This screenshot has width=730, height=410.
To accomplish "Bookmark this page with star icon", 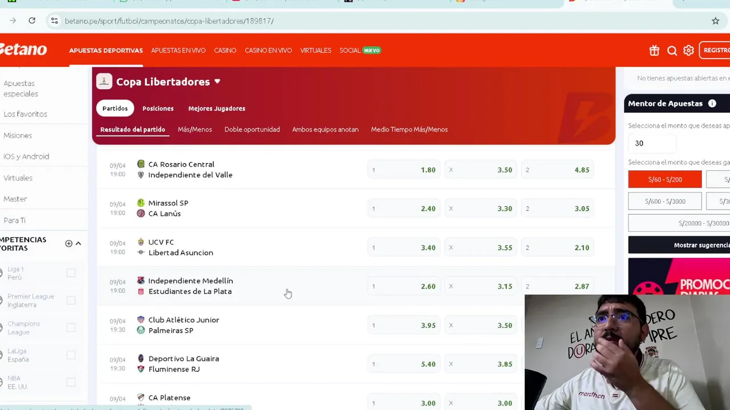I will (x=715, y=21).
